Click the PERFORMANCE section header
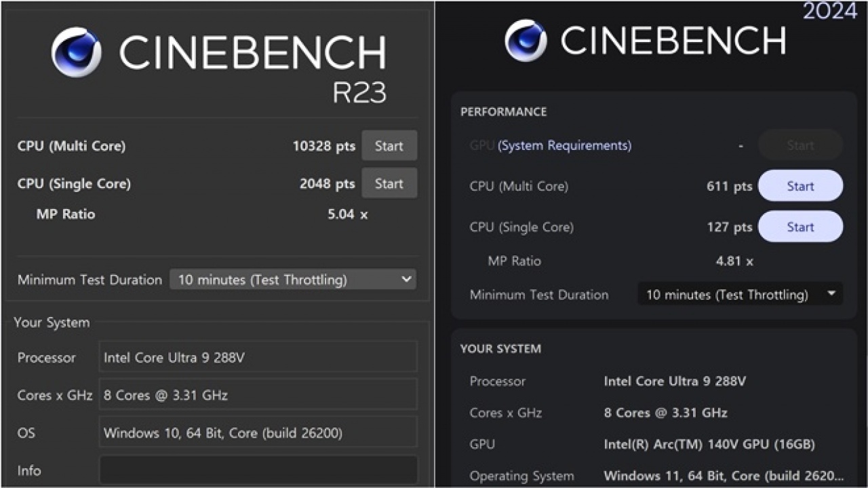Image resolution: width=868 pixels, height=488 pixels. point(503,112)
